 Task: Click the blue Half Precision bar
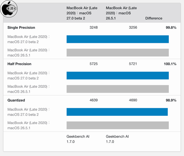coord(118,75)
